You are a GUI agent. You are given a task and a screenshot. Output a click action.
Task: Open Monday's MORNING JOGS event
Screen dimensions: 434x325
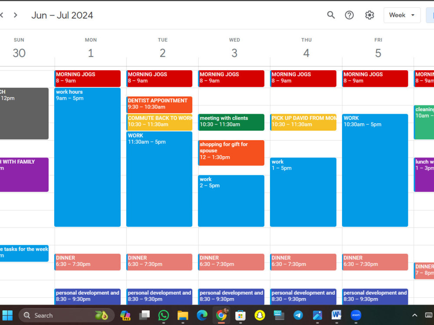click(x=88, y=79)
